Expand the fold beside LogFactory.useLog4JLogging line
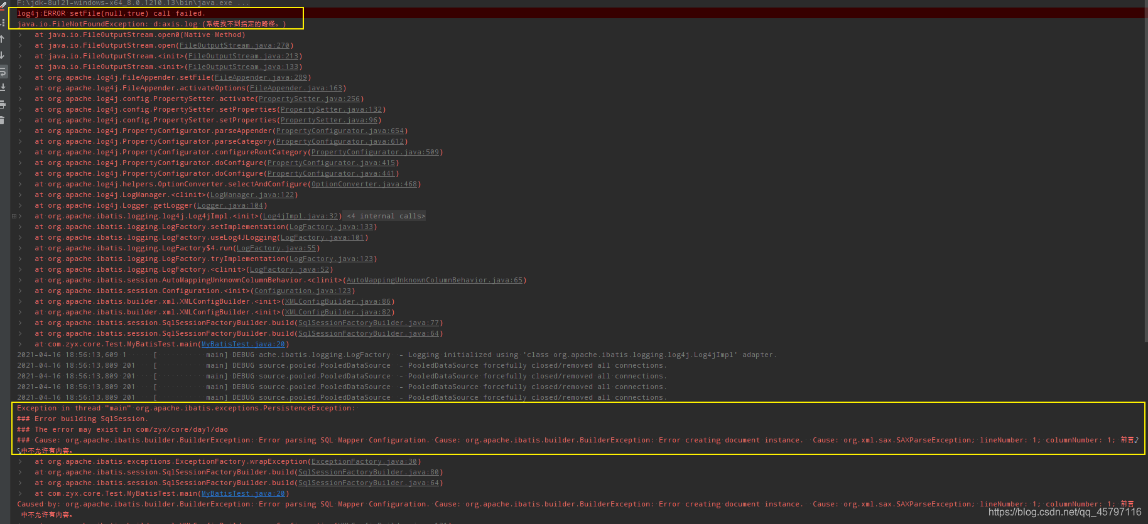Viewport: 1148px width, 524px height. tap(20, 238)
